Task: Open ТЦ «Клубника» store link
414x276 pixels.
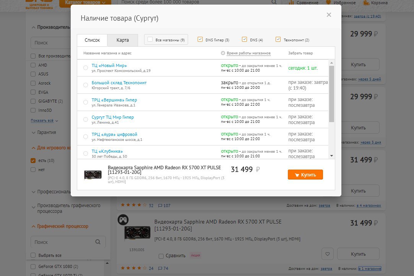Action: point(107,151)
